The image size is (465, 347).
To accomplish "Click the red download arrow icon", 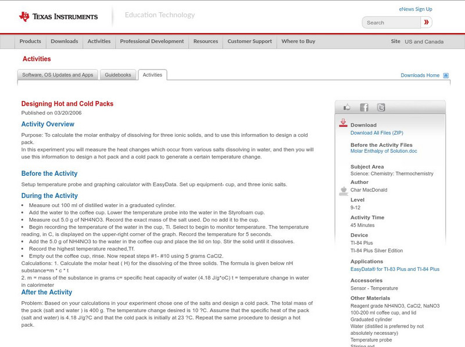I will (345, 123).
